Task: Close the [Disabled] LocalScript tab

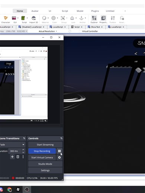Action: point(43,27)
